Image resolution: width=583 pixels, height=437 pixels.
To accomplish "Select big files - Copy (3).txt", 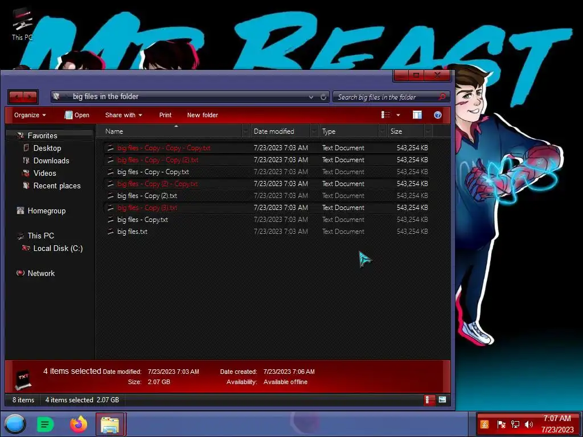I will 266,207.
